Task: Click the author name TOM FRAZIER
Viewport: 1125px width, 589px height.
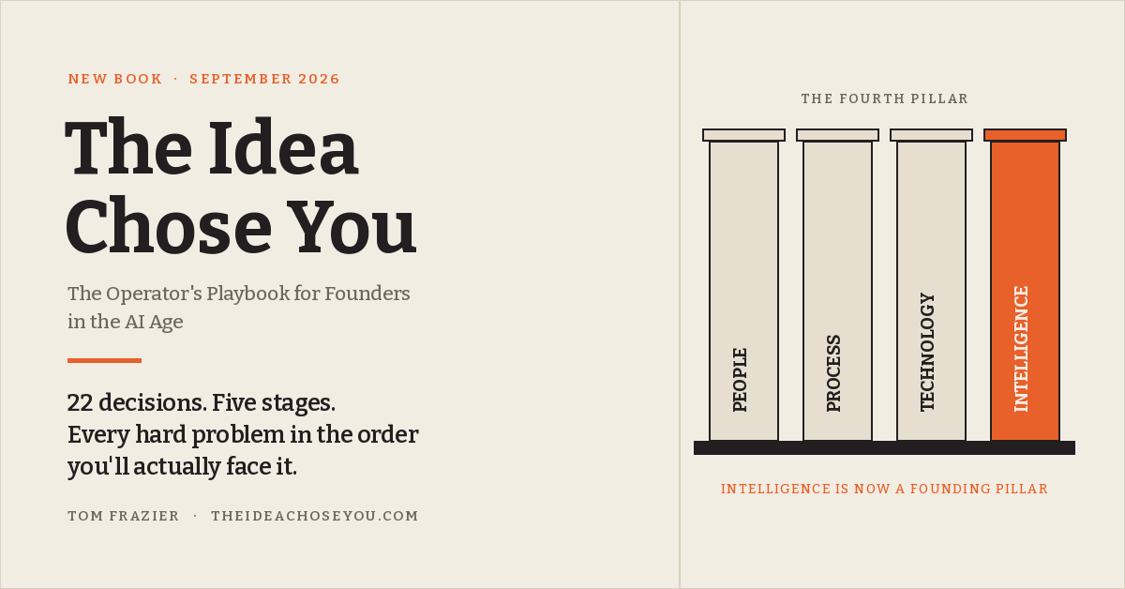Action: coord(123,516)
